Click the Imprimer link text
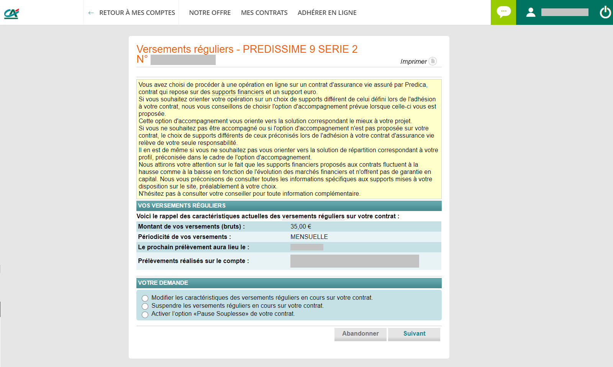This screenshot has height=367, width=613. (413, 62)
